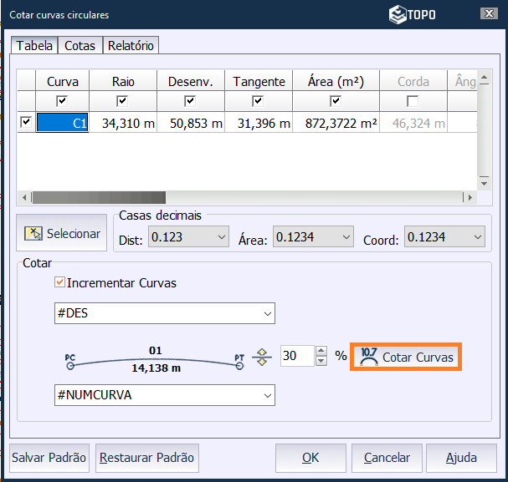Viewport: 508px width, 482px height.
Task: Enable the Corda column checkbox
Action: (413, 101)
